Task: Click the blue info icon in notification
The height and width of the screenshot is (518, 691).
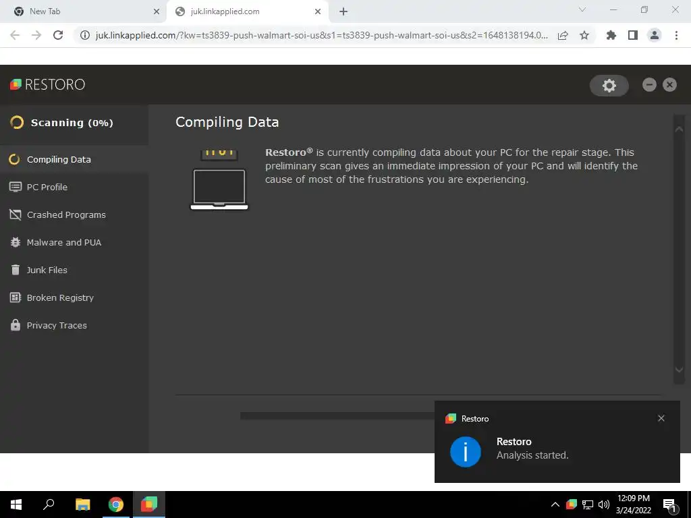Action: [x=466, y=452]
